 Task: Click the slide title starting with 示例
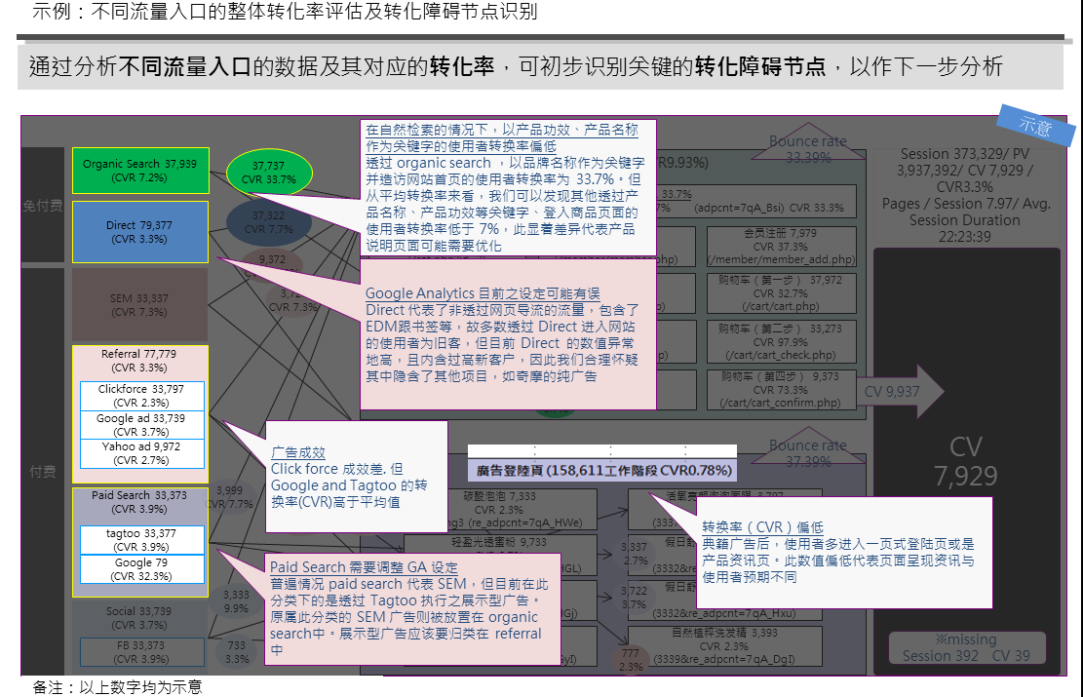click(x=285, y=12)
